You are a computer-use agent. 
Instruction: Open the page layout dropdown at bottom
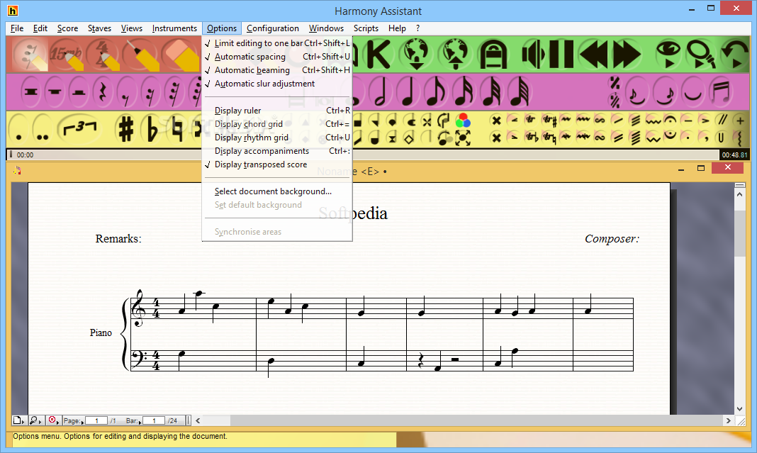click(19, 420)
